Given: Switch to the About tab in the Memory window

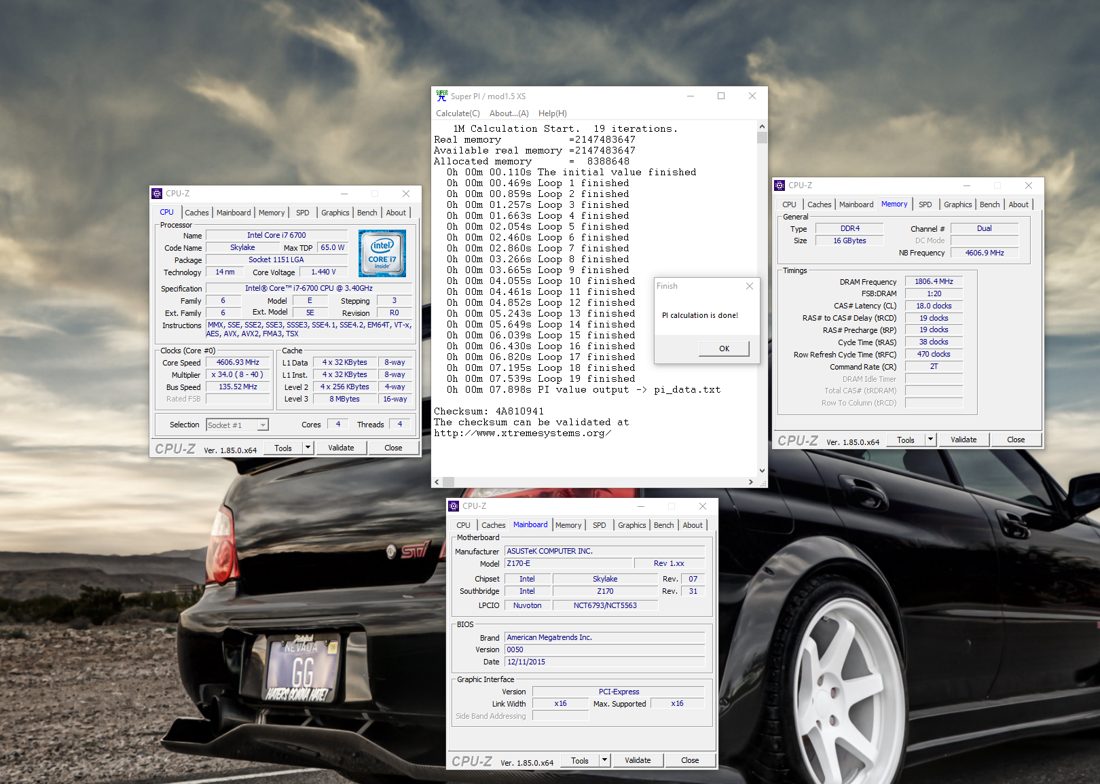Looking at the screenshot, I should click(1019, 204).
